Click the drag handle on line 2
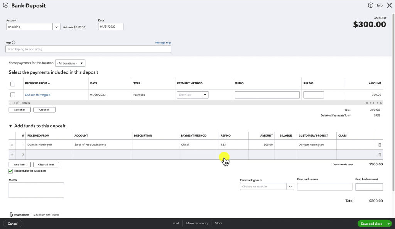The image size is (395, 229). [12, 154]
